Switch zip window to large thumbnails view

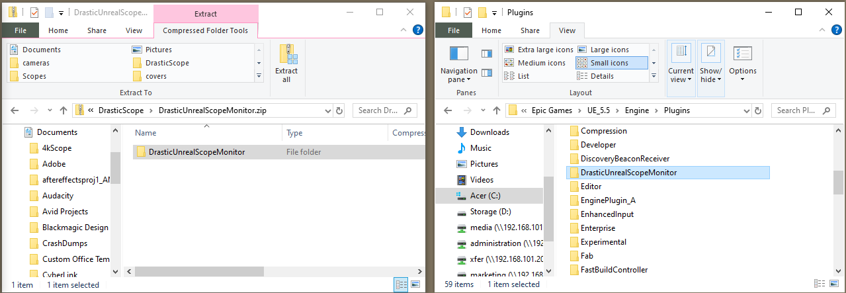pos(415,284)
